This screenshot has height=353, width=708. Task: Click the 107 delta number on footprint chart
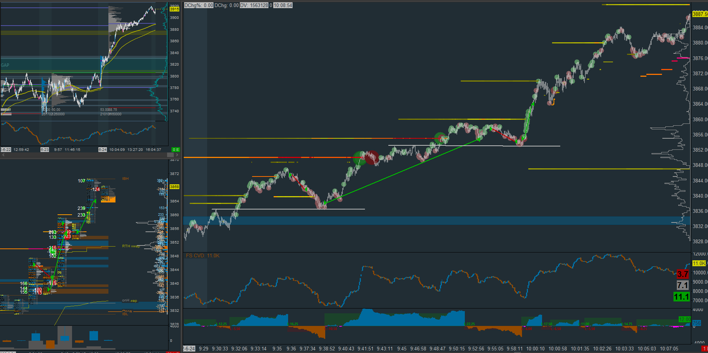pyautogui.click(x=82, y=181)
